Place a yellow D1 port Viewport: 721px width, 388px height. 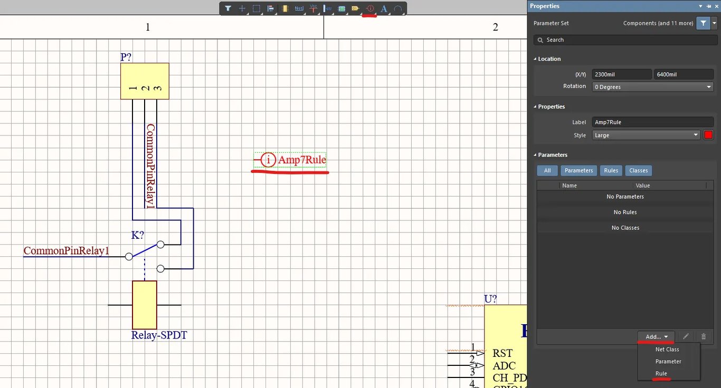(355, 8)
